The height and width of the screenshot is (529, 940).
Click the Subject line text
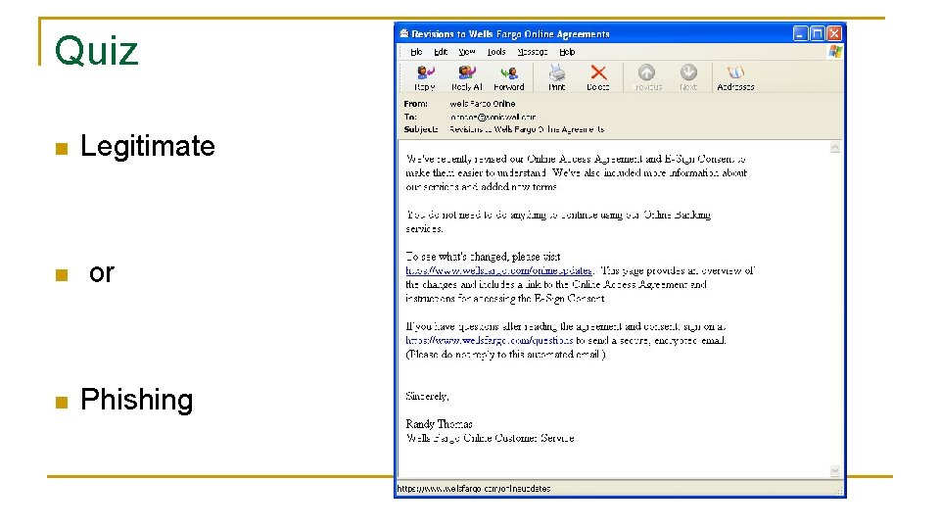[x=527, y=129]
